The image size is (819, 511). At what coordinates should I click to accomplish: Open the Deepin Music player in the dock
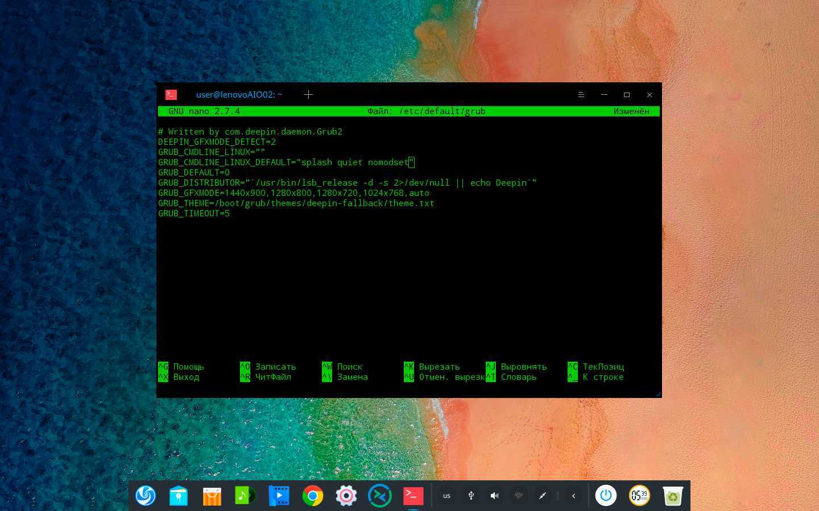click(245, 496)
